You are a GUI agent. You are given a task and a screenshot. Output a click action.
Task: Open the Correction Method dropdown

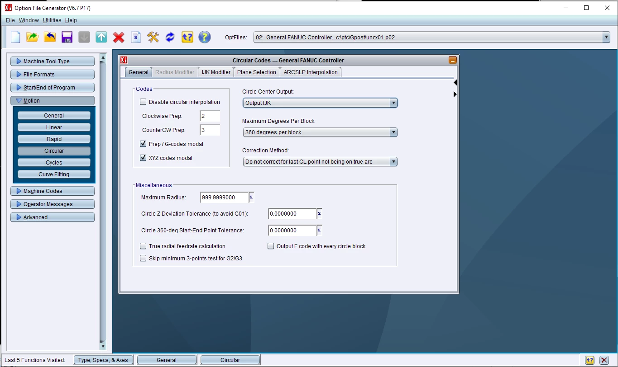click(x=393, y=162)
